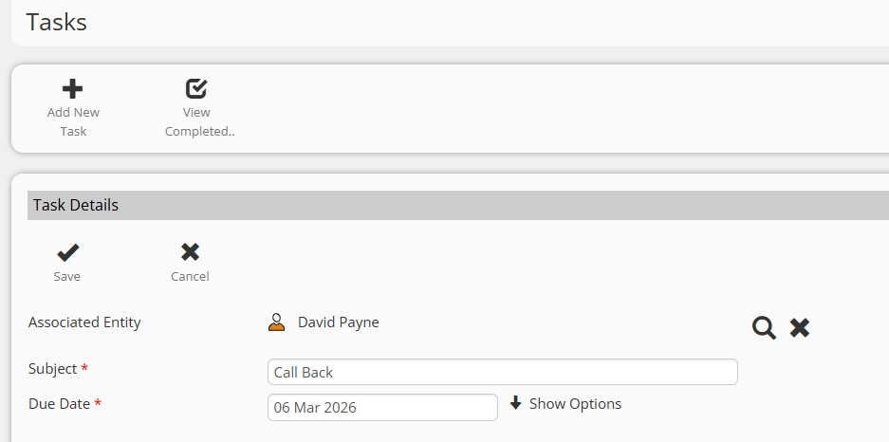Screen dimensions: 889x442
Task: Open the associated entity search magnifier
Action: 764,328
